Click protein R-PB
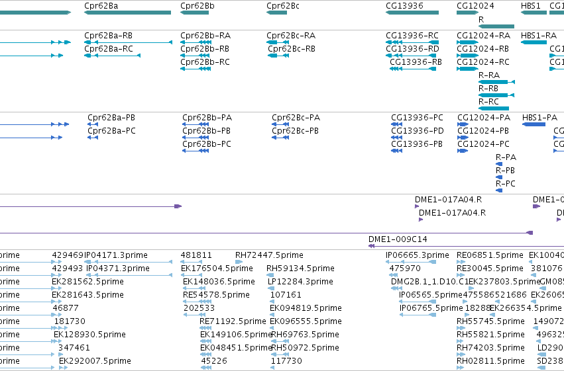Image resolution: width=564 pixels, height=371 pixels. (x=499, y=177)
